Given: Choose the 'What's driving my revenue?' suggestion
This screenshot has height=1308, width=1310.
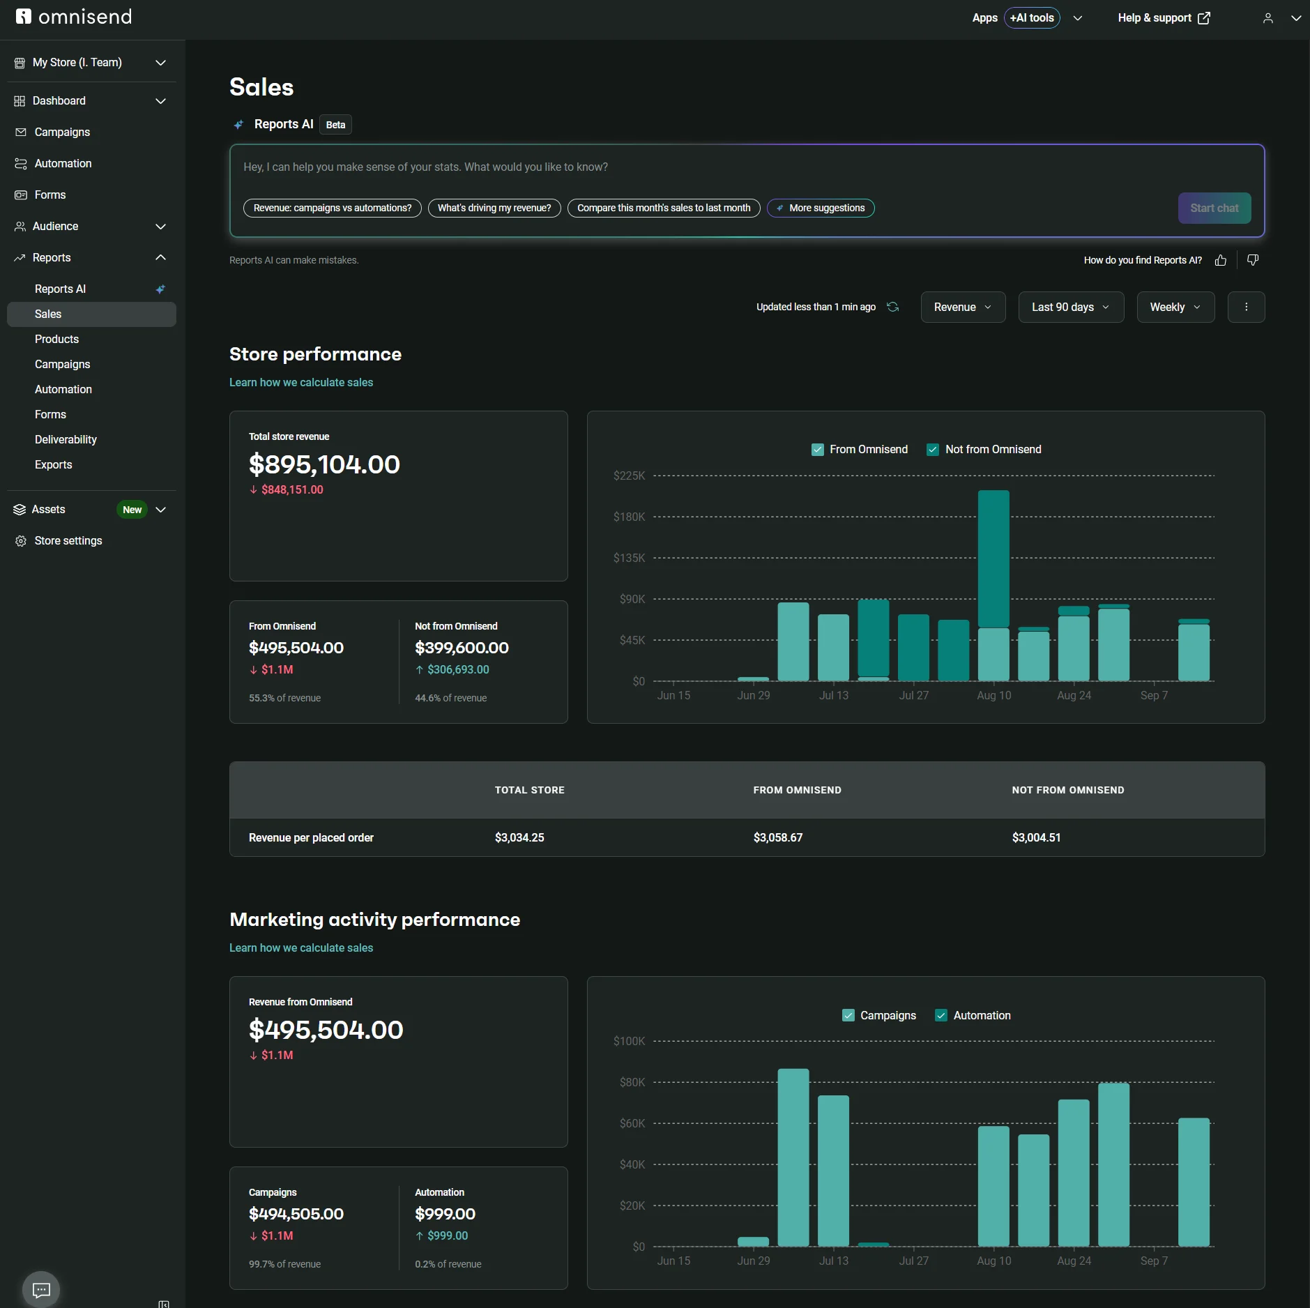Looking at the screenshot, I should click(x=494, y=208).
